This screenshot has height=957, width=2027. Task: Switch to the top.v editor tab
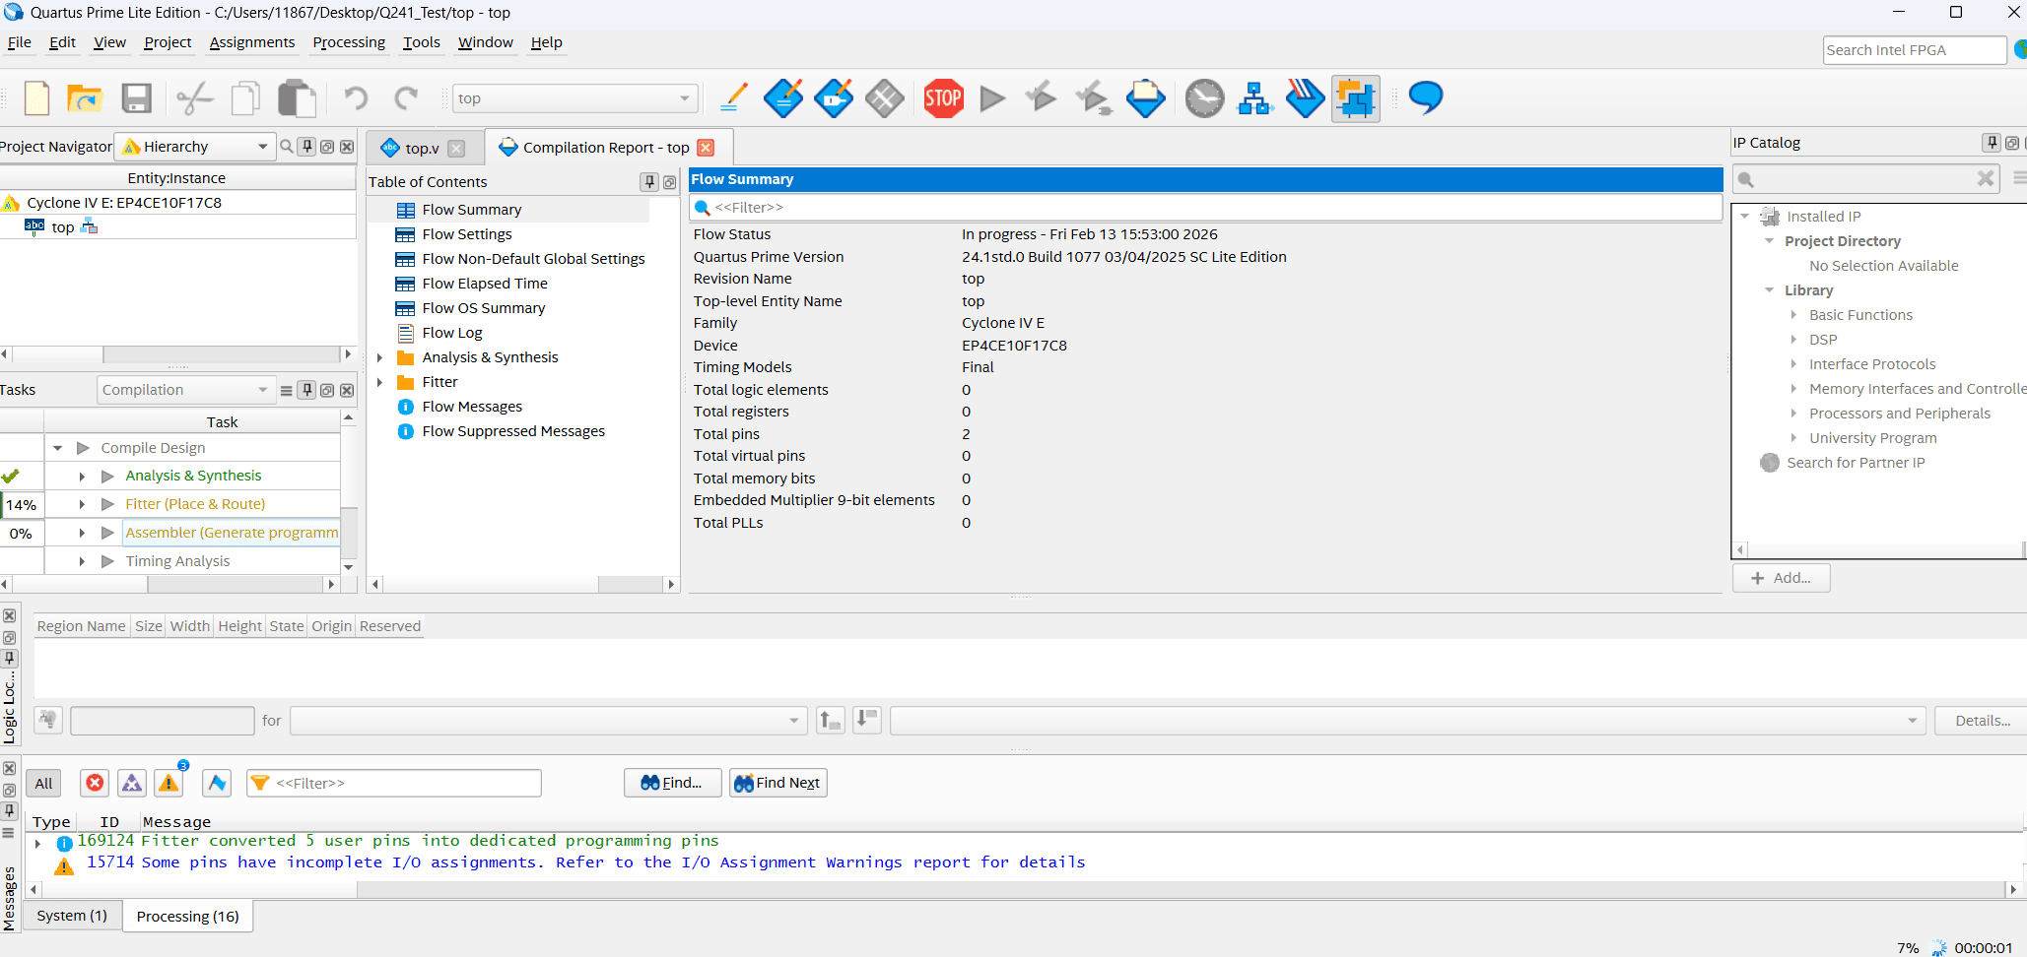coord(422,149)
